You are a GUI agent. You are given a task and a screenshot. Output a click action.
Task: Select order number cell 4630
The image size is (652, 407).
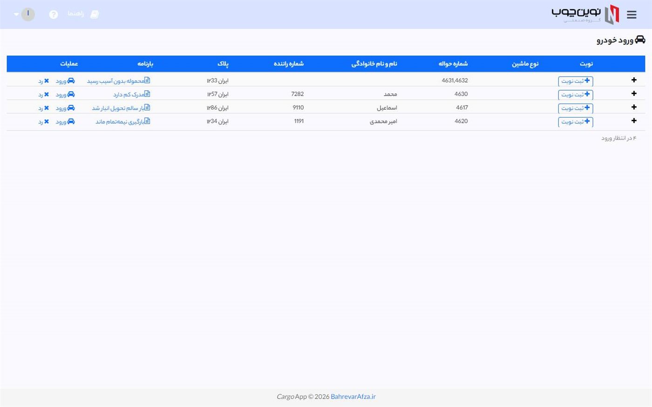coord(461,94)
